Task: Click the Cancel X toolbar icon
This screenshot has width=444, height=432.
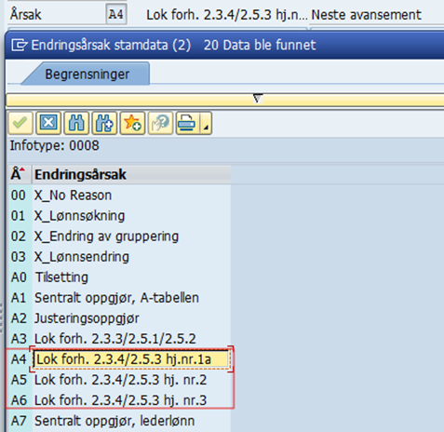Action: (48, 123)
